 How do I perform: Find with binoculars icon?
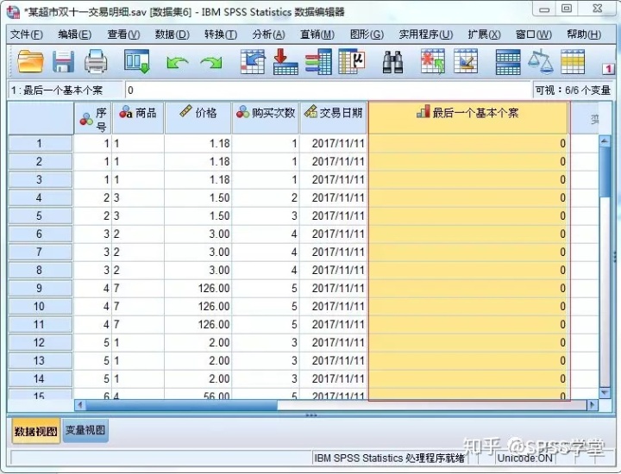pyautogui.click(x=392, y=62)
